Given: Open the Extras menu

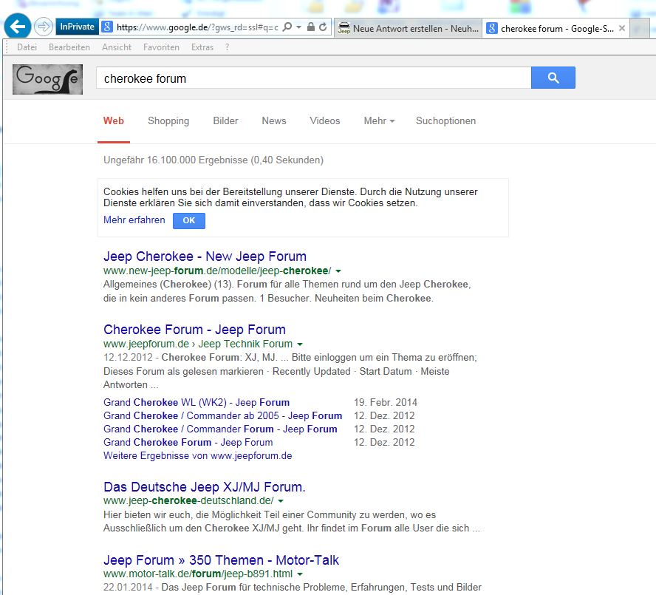Looking at the screenshot, I should click(202, 47).
